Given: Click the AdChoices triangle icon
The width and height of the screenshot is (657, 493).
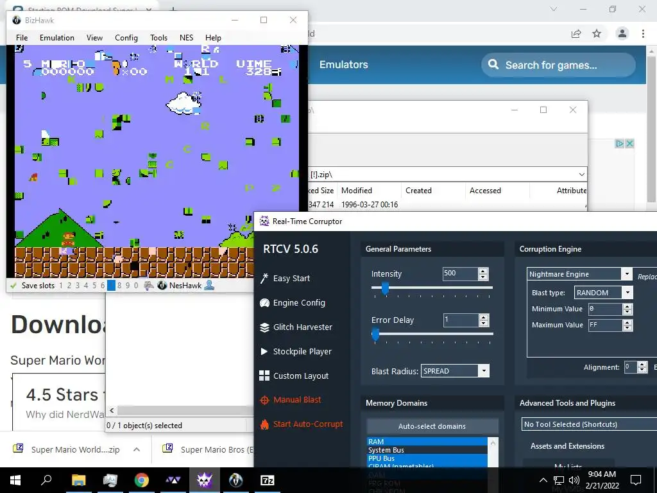Looking at the screenshot, I should (x=619, y=144).
